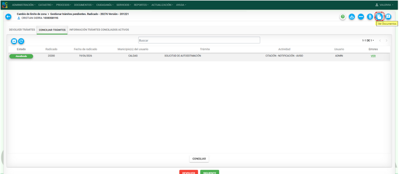Open the CIUDADANÍA menu

tap(105, 5)
